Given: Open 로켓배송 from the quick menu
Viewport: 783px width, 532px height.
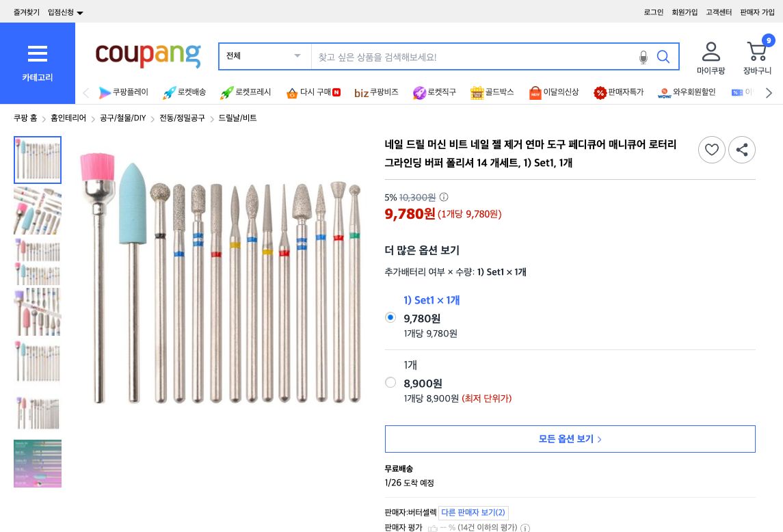Looking at the screenshot, I should pos(169,93).
